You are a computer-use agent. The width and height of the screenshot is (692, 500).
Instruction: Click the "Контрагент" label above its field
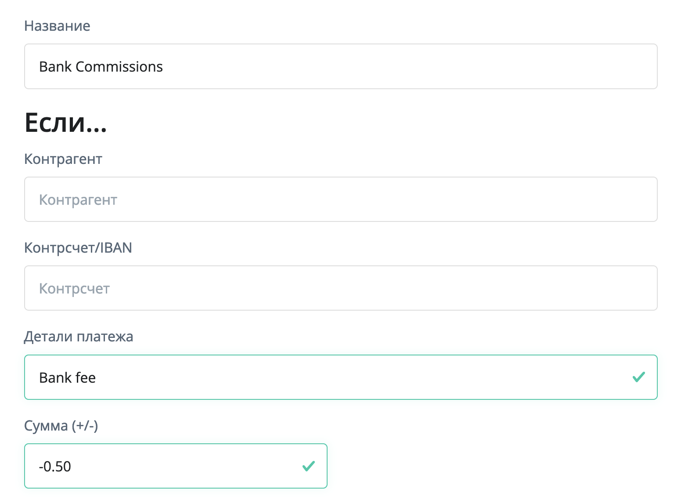click(63, 159)
